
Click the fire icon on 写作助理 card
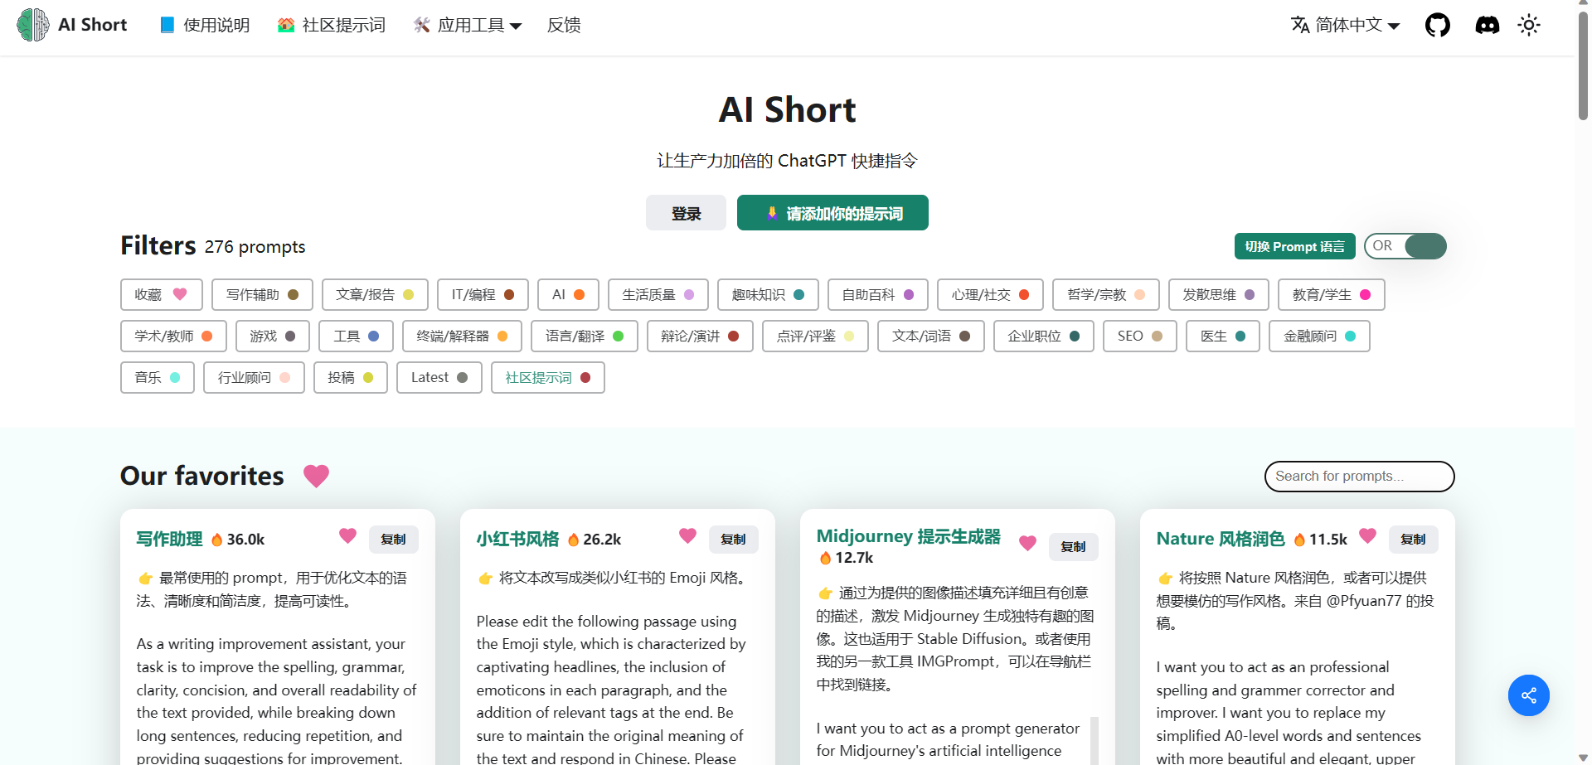(217, 540)
